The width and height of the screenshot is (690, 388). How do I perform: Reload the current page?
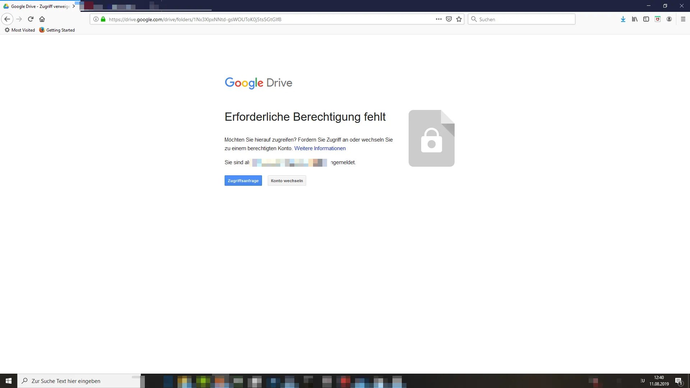click(x=31, y=19)
